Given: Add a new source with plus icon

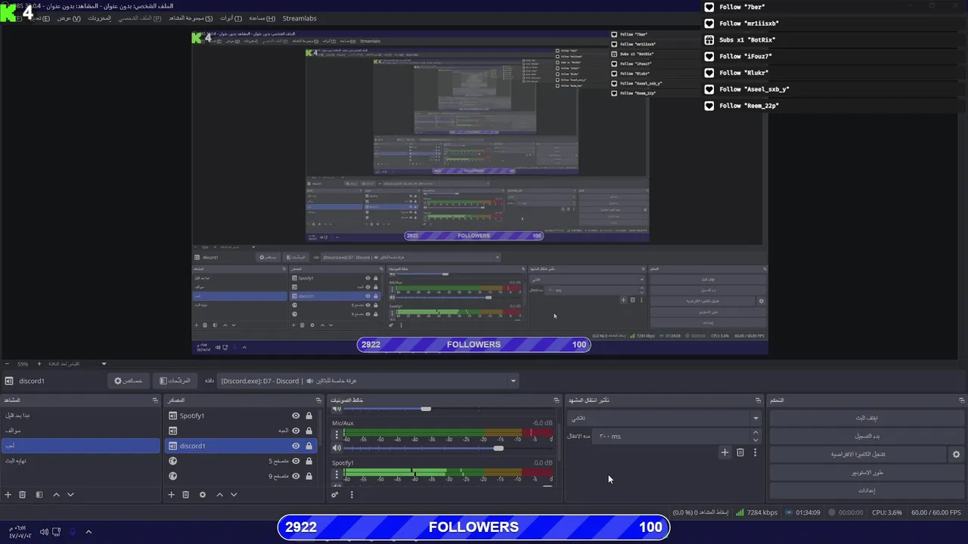Looking at the screenshot, I should pyautogui.click(x=172, y=495).
